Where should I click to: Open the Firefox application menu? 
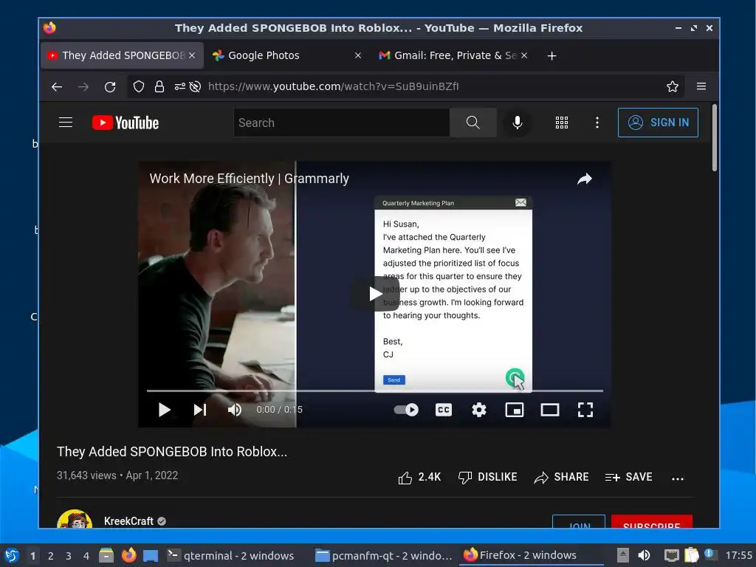pos(701,87)
